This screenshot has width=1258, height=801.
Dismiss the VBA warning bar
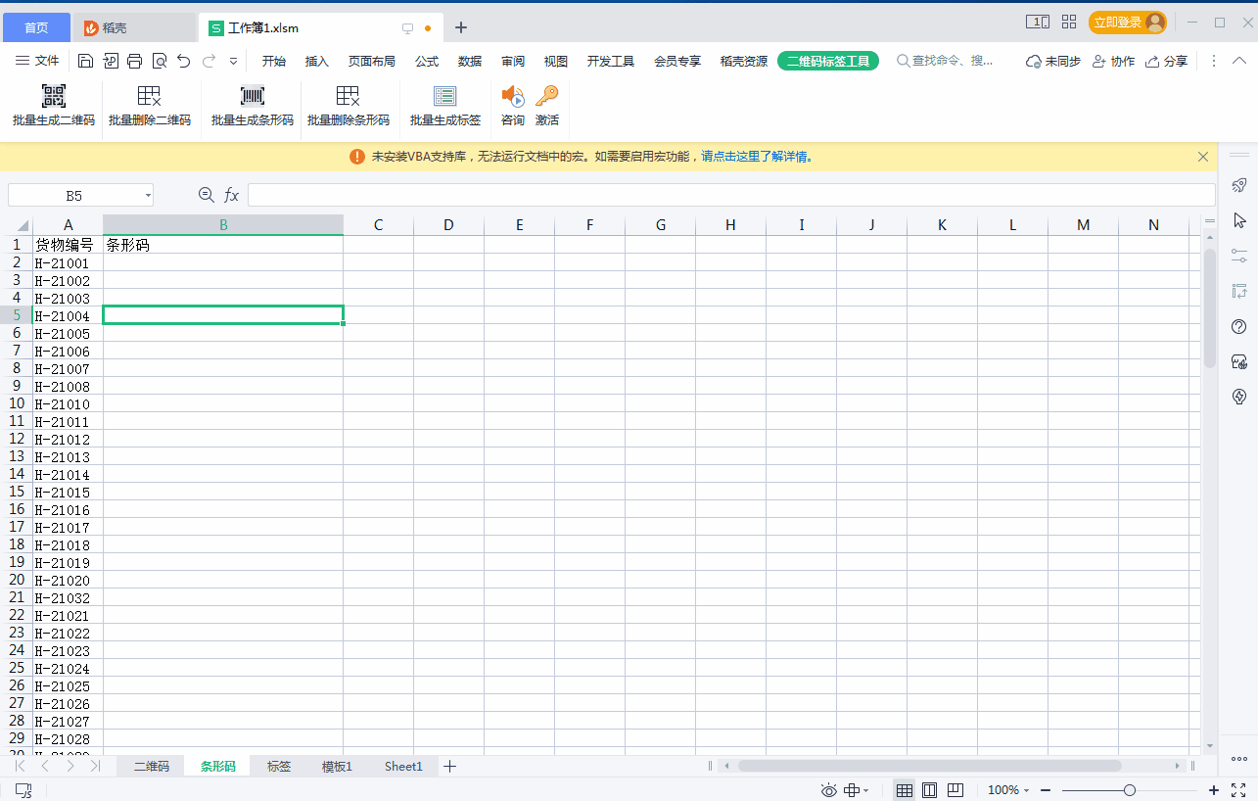1203,157
